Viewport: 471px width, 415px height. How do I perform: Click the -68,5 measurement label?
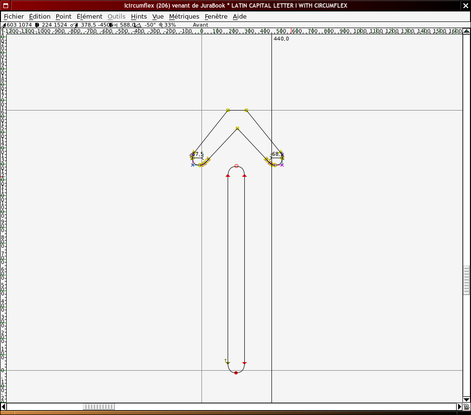277,154
